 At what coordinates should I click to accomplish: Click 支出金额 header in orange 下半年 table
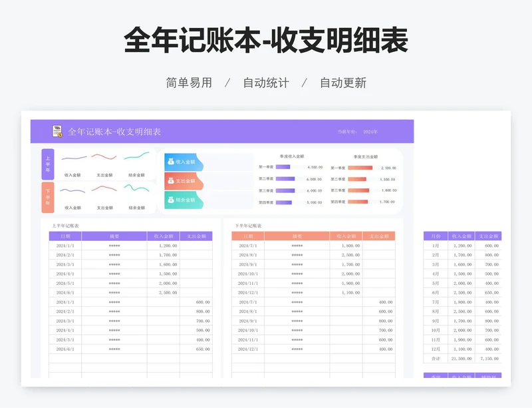tap(379, 236)
